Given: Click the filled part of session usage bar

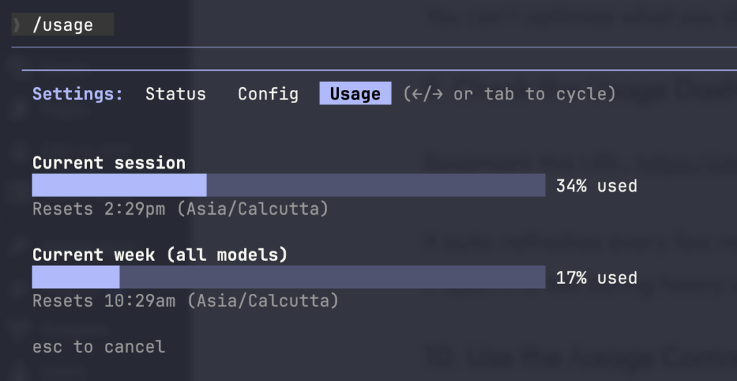Looking at the screenshot, I should coord(119,185).
